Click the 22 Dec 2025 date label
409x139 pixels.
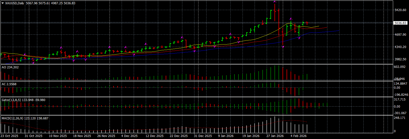tap(179, 136)
